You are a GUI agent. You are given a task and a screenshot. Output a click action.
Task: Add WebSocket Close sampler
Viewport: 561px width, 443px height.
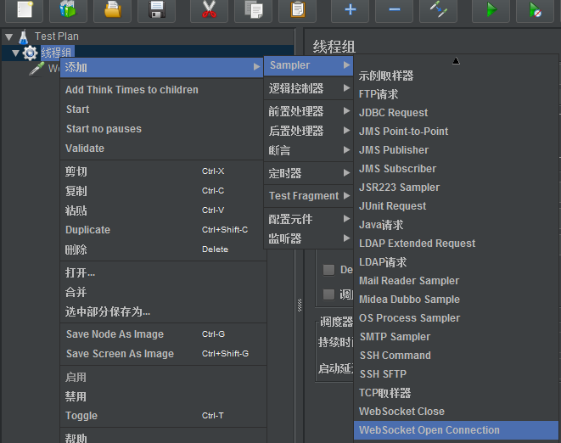tap(456, 412)
